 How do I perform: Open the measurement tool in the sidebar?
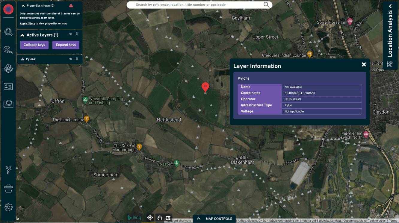tap(8, 50)
